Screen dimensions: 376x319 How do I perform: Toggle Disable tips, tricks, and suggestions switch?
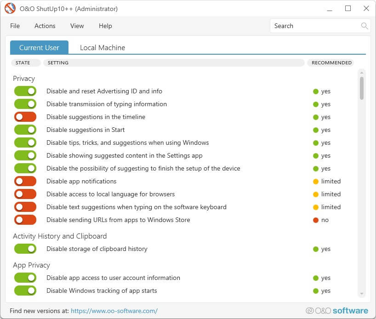[25, 142]
